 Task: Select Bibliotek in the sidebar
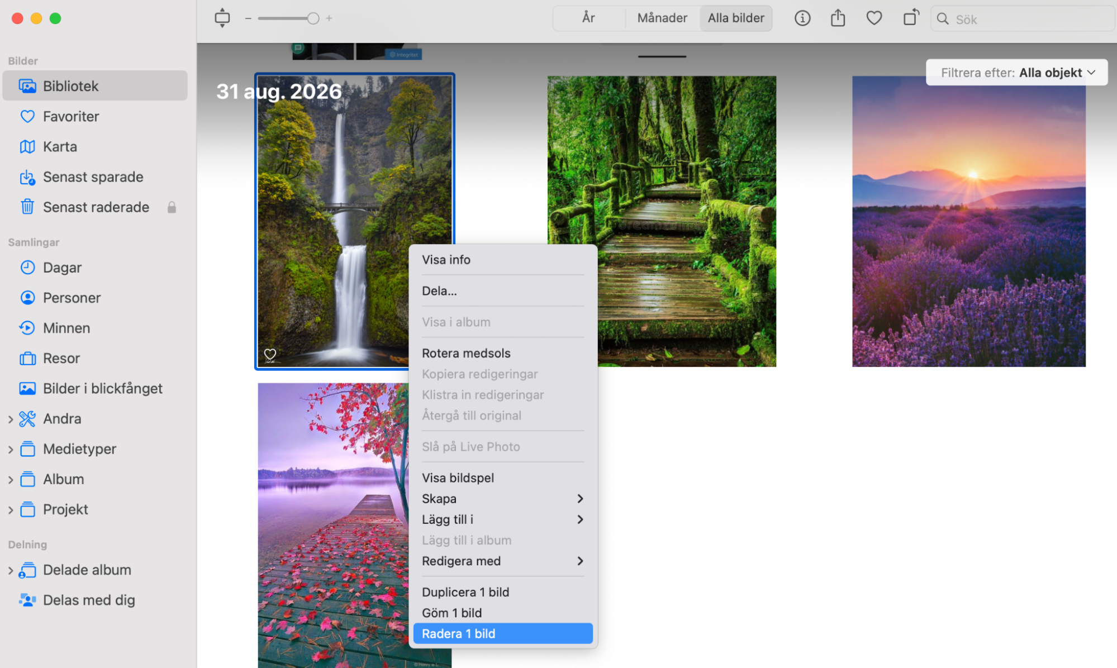[x=95, y=85]
